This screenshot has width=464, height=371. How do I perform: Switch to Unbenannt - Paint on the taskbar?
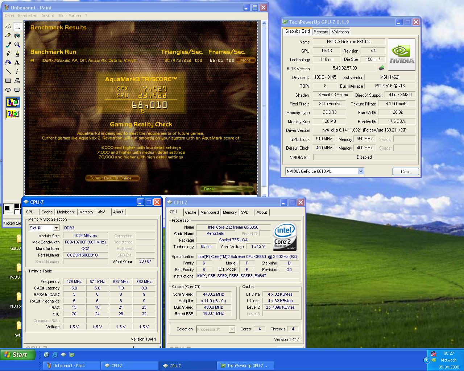click(x=71, y=366)
